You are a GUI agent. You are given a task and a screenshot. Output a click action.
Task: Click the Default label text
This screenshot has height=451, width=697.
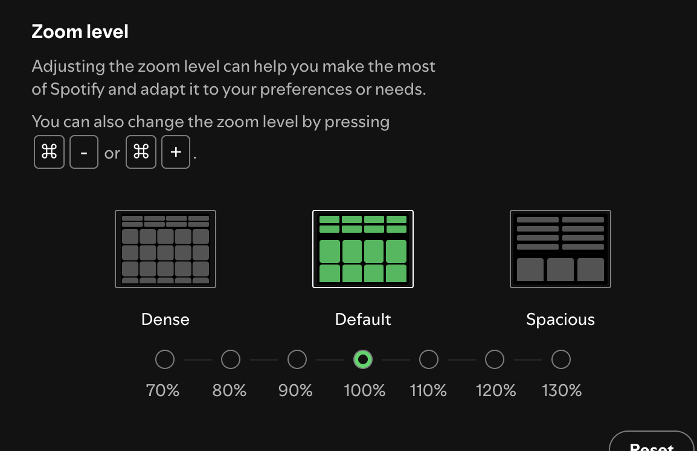363,320
